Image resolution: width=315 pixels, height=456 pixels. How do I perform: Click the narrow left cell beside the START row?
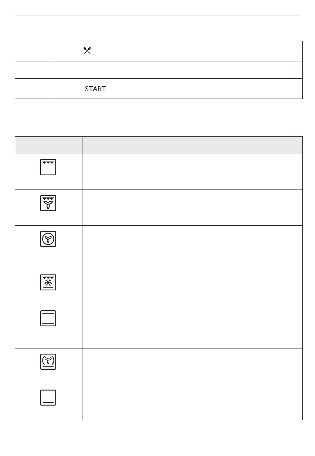tap(32, 89)
